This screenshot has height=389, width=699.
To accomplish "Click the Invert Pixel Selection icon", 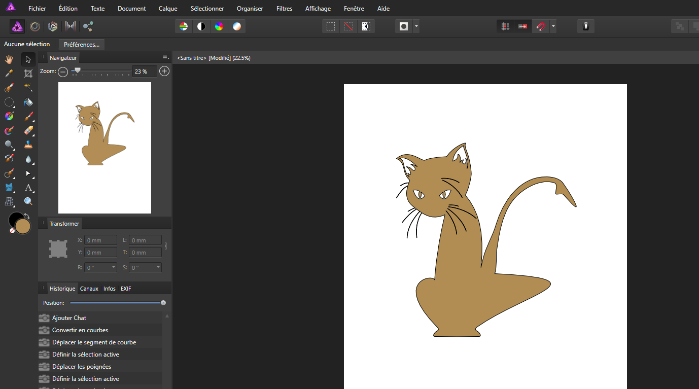I will tap(366, 26).
